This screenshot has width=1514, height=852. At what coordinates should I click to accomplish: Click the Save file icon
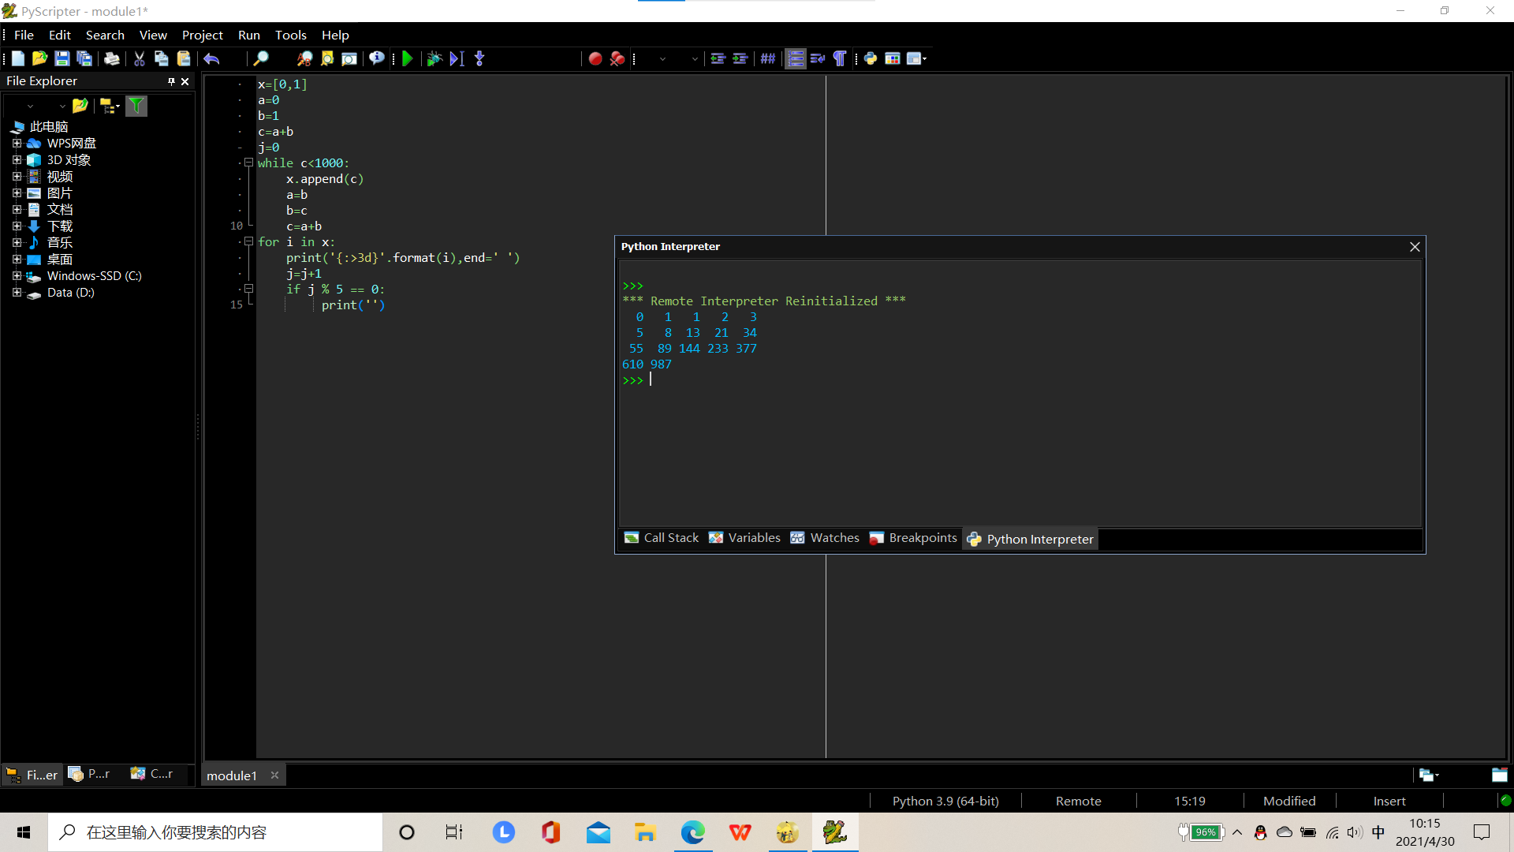pos(62,58)
